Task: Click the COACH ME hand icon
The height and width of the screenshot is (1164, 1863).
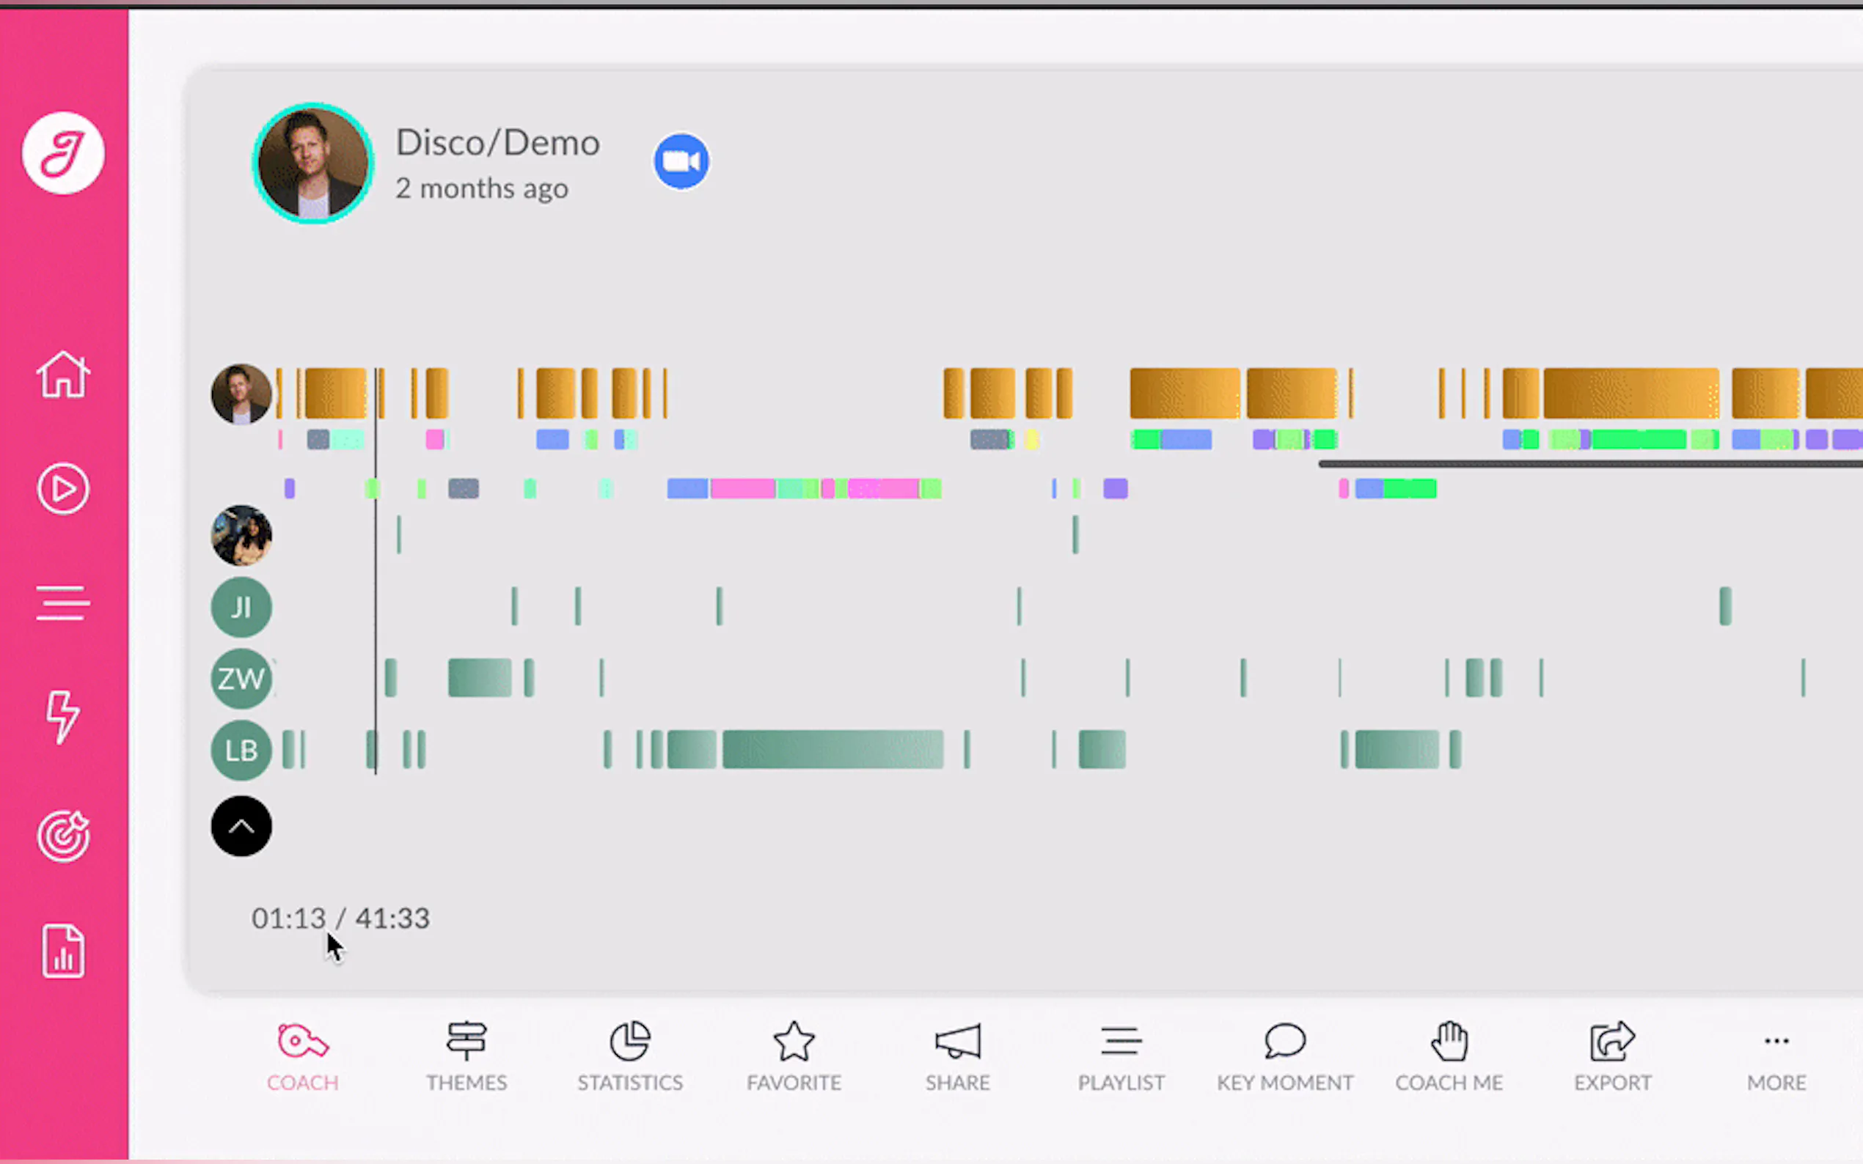Action: 1449,1058
